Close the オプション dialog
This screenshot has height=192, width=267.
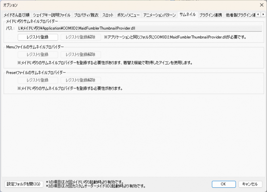(262, 5)
